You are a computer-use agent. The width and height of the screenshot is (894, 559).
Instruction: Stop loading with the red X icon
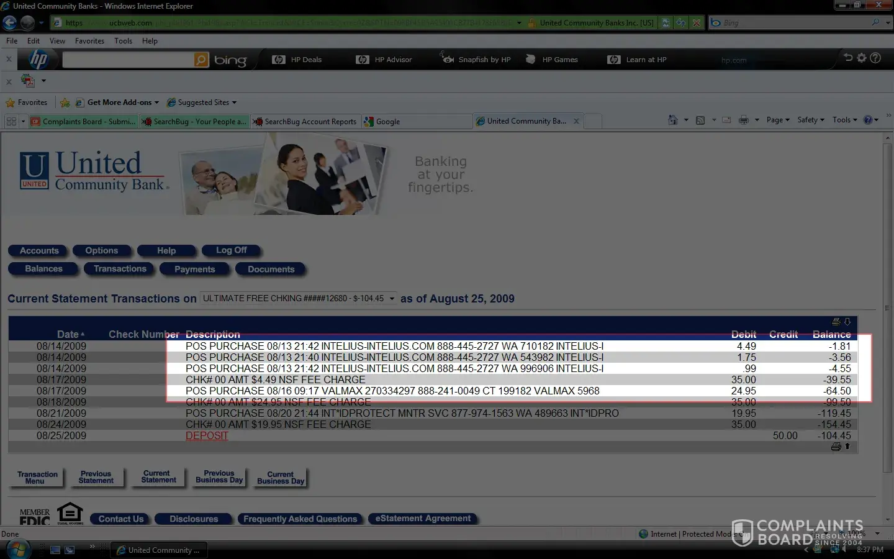coord(697,23)
